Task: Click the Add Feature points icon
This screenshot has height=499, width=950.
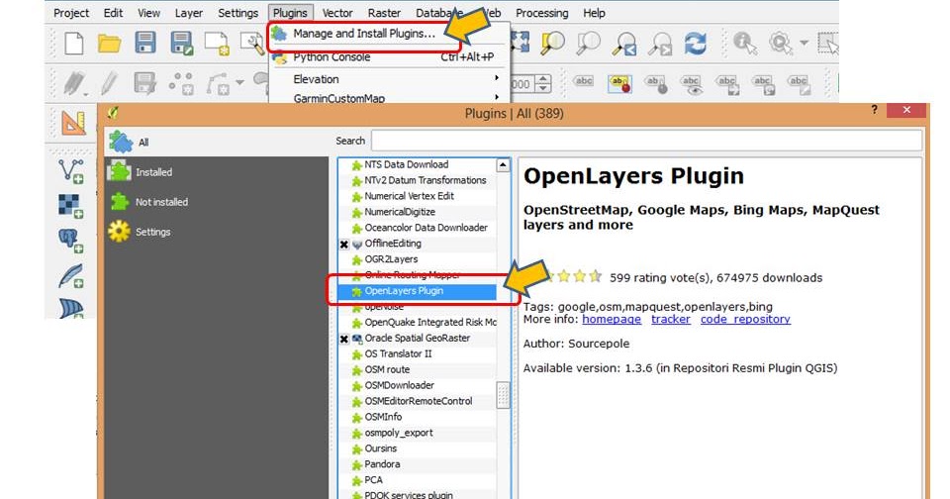Action: tap(181, 84)
